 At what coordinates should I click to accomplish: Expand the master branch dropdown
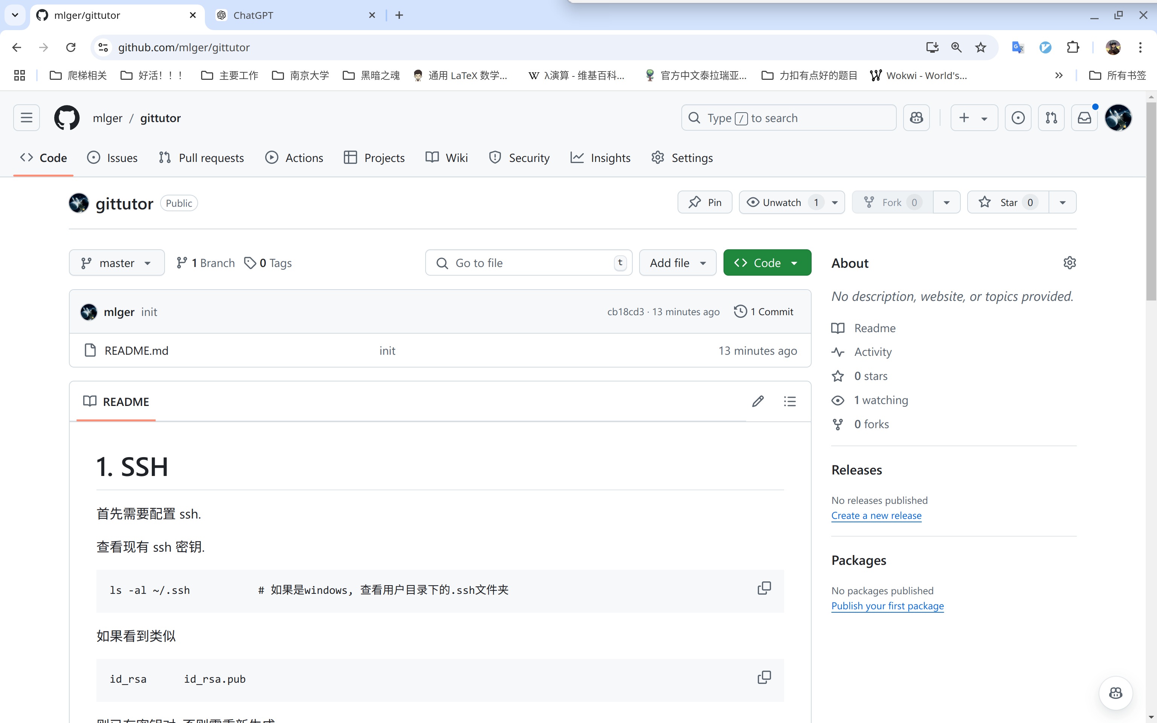pos(117,262)
